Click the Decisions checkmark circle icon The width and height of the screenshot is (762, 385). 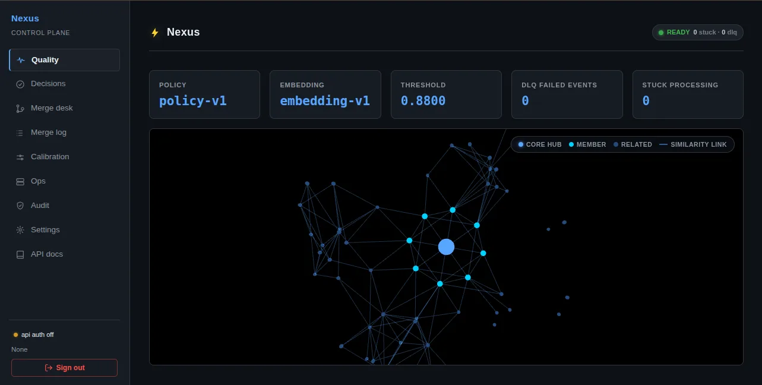point(20,84)
